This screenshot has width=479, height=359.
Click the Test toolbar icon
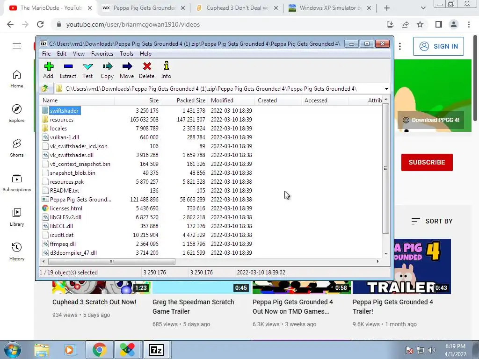point(87,66)
